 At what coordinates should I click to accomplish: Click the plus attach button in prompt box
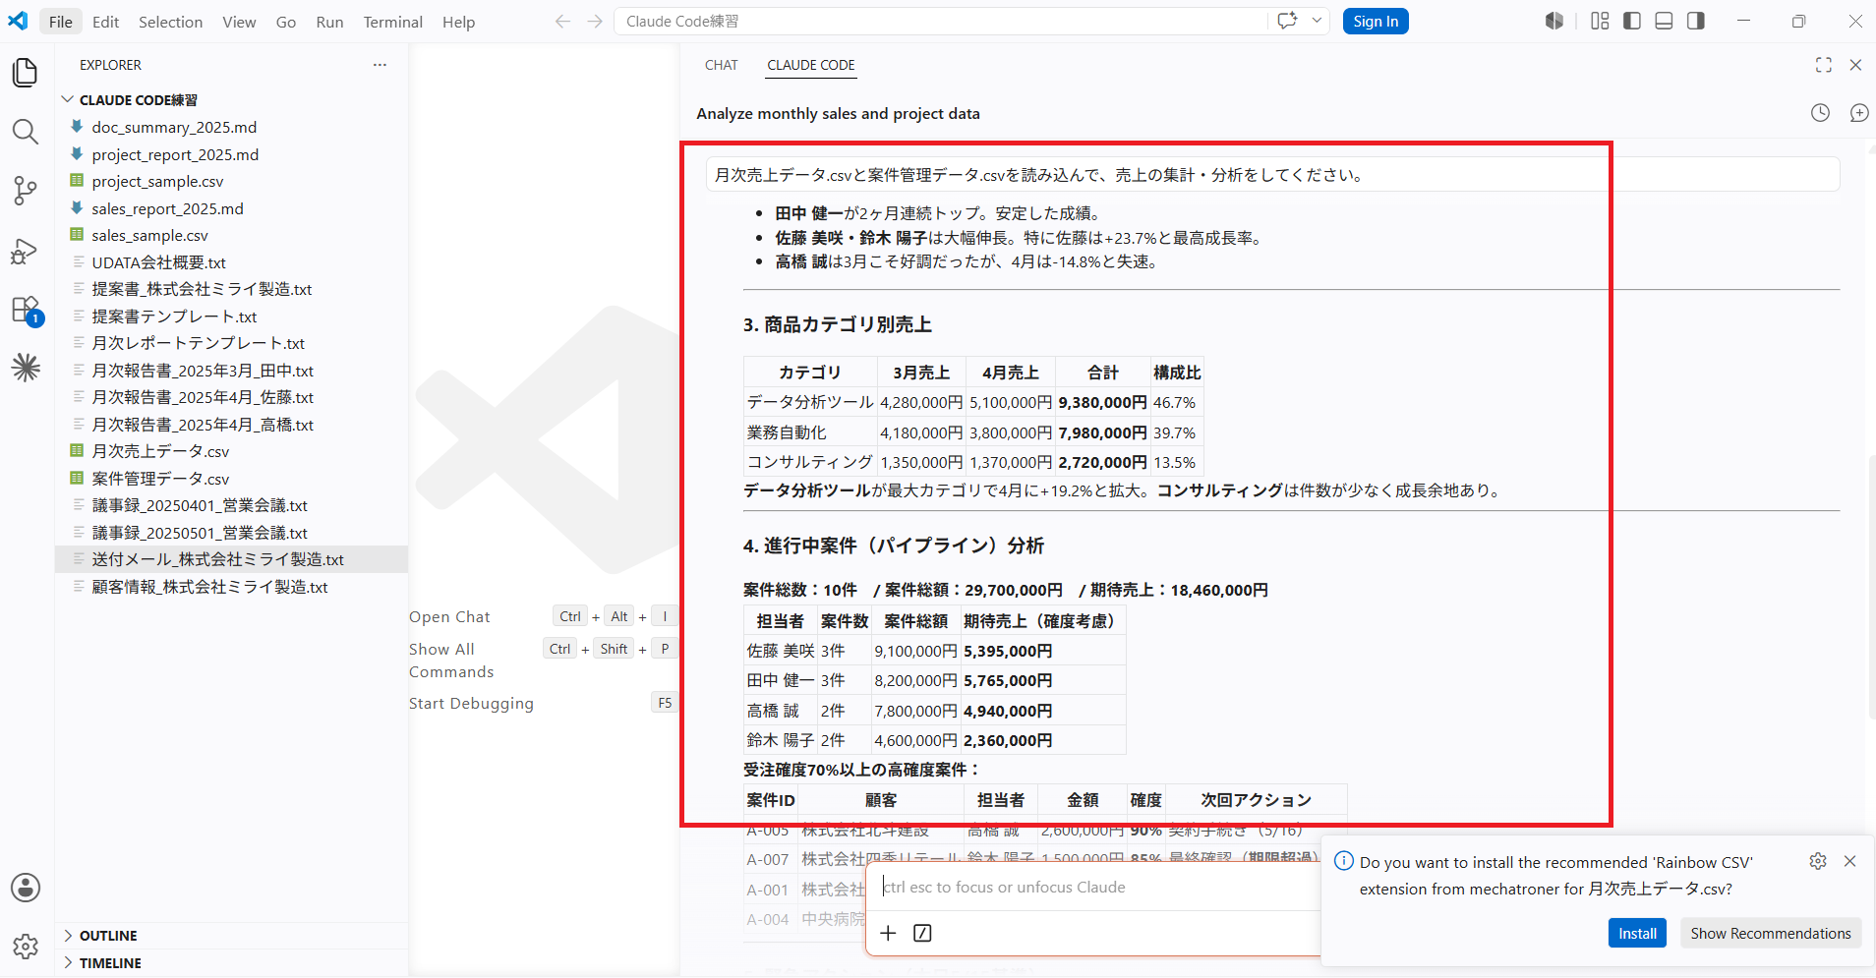tap(888, 933)
